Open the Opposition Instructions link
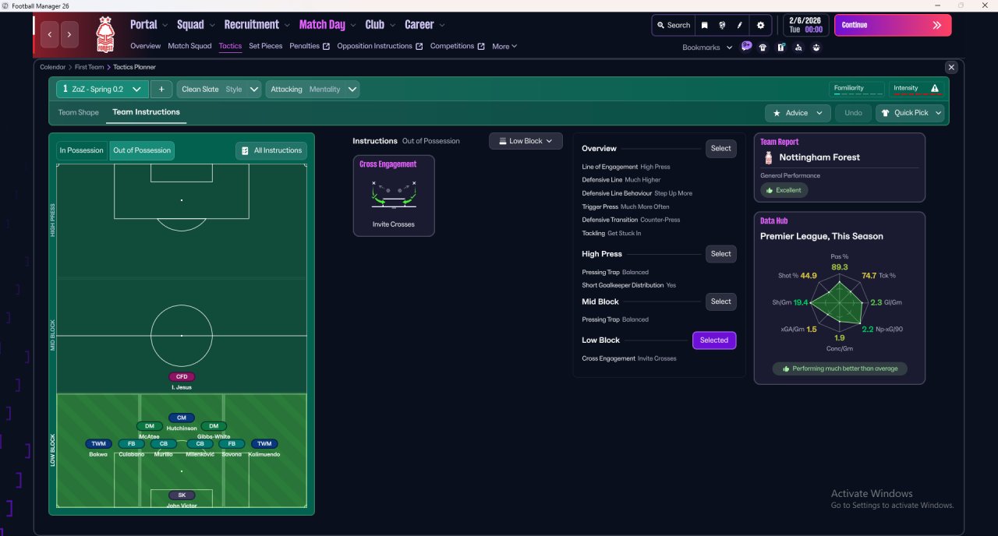This screenshot has height=536, width=998. coord(380,46)
